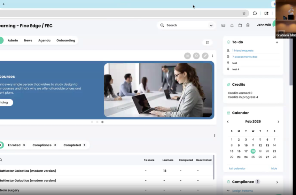
Task: Select February 6 in calendar
Action: [x=267, y=140]
